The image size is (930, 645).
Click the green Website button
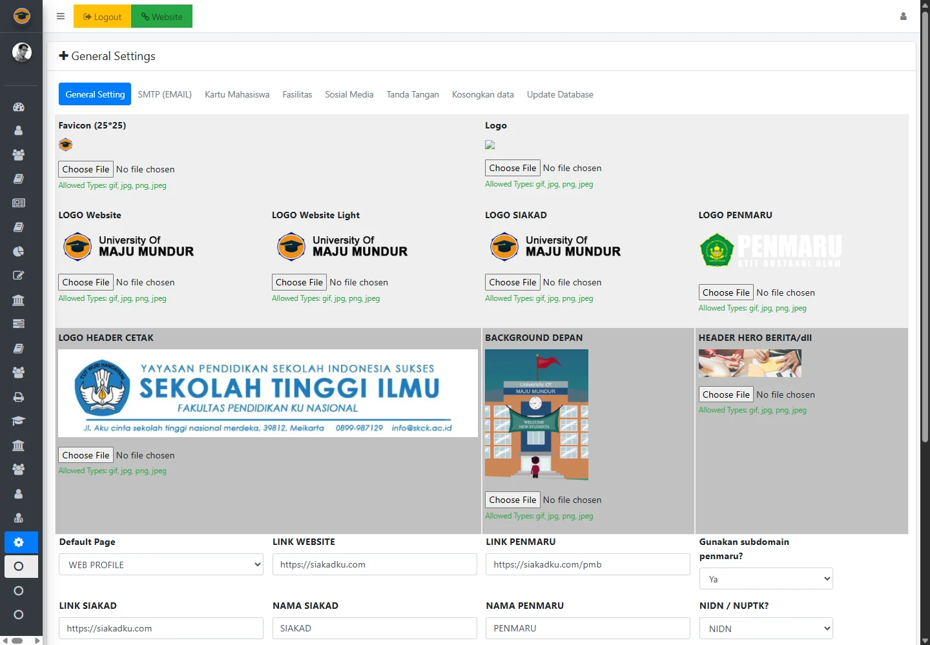click(x=161, y=17)
